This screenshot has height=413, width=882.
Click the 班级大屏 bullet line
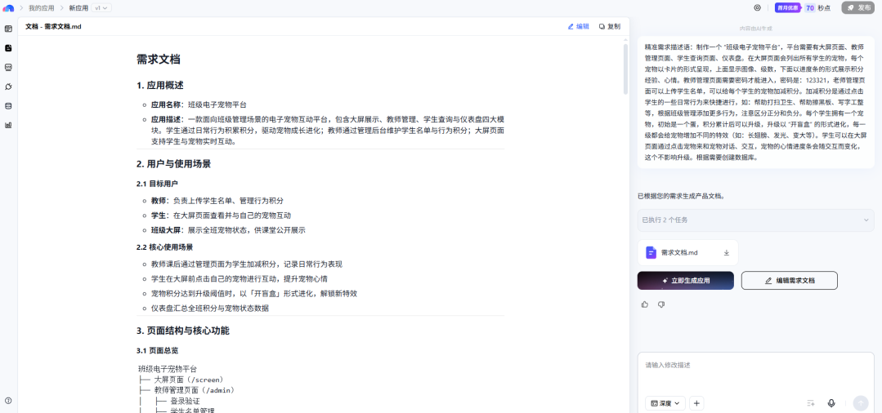[x=228, y=230]
